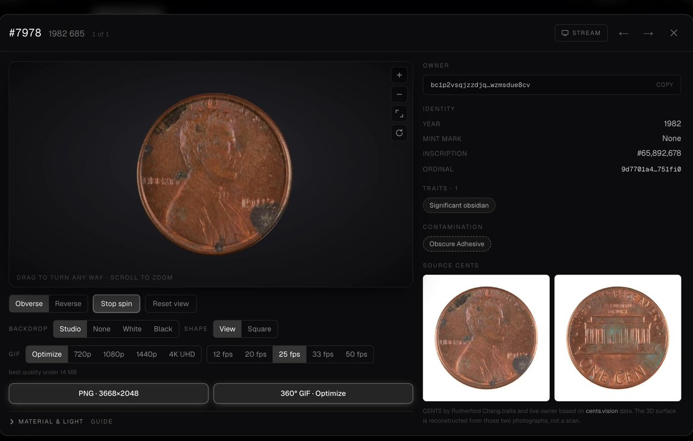Select 1080p GIF resolution
This screenshot has width=693, height=441.
[114, 354]
